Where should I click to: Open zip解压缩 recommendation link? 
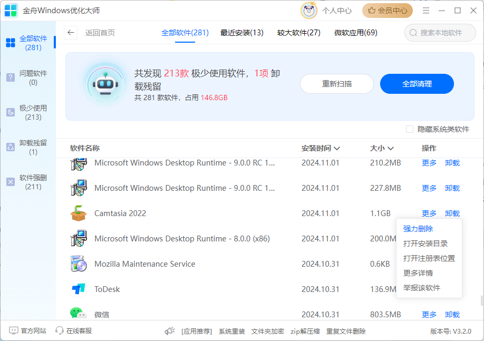point(305,331)
